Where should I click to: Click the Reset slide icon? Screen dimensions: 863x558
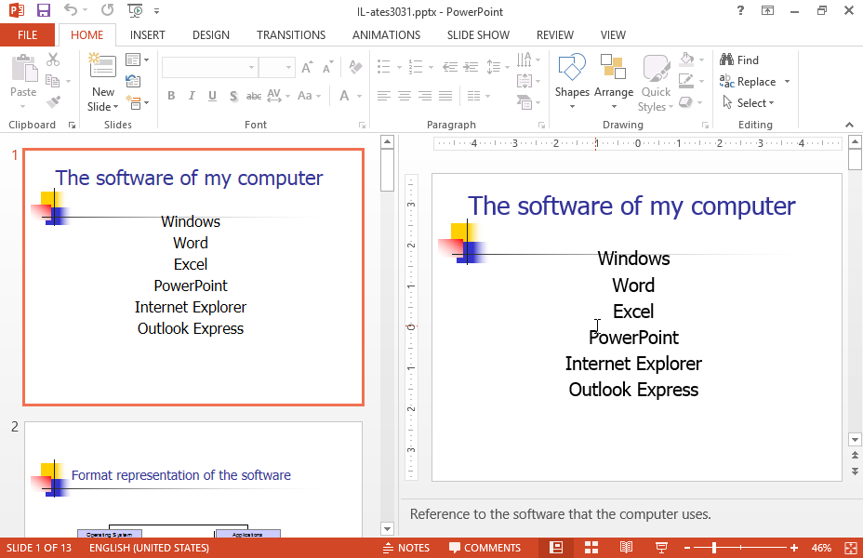[x=133, y=81]
